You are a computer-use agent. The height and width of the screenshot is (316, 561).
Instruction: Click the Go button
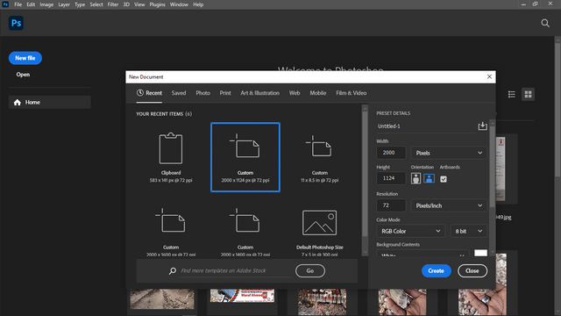[310, 271]
